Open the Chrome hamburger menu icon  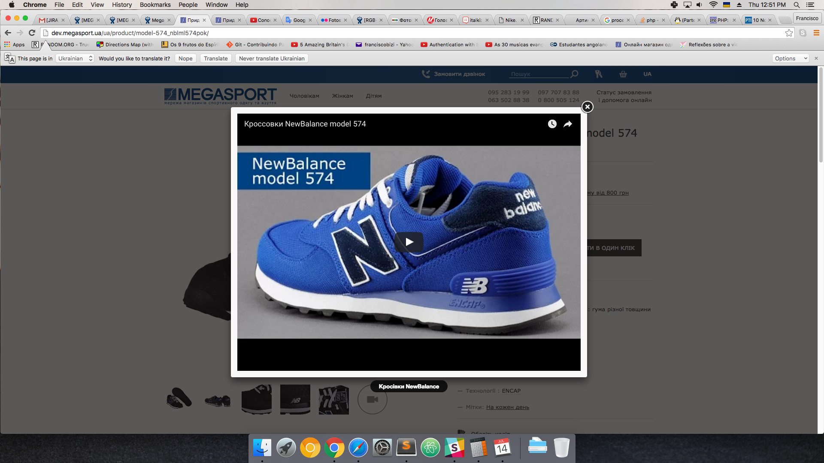(816, 33)
